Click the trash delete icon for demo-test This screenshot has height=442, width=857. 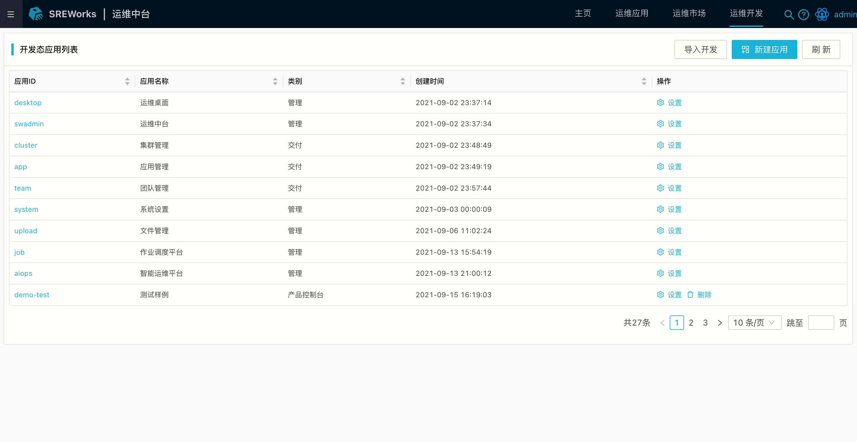coord(690,295)
